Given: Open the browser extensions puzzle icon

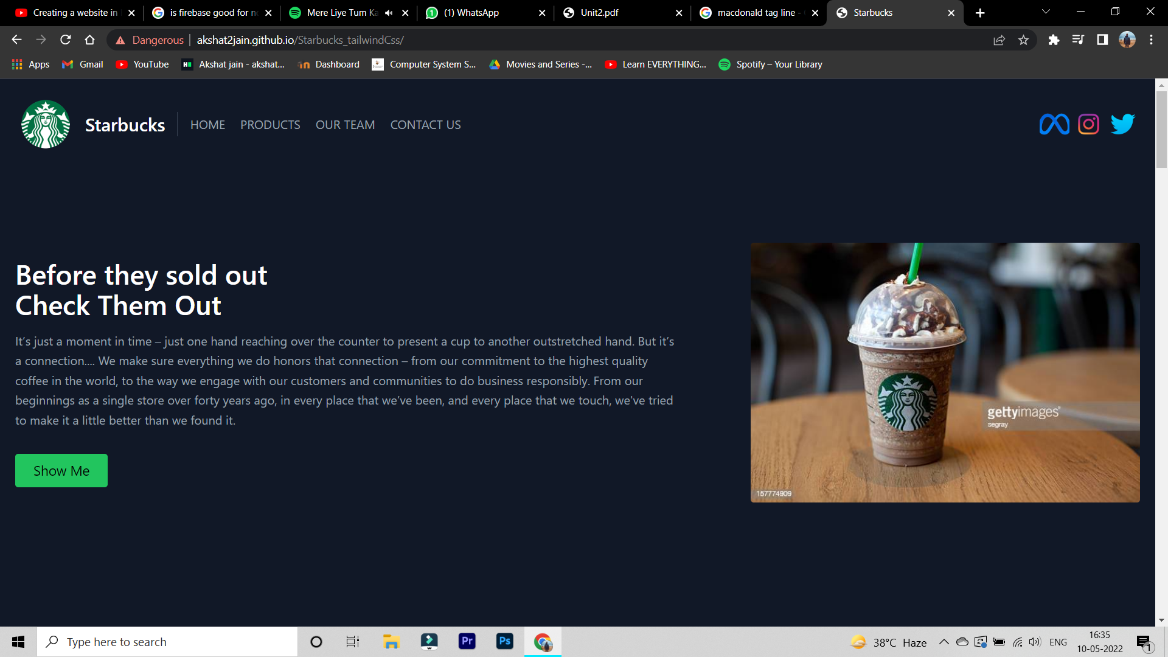Looking at the screenshot, I should click(1054, 40).
